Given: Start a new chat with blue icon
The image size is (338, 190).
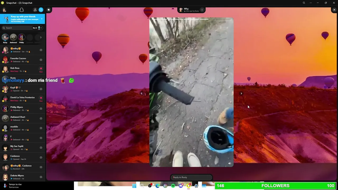Looking at the screenshot, I should pyautogui.click(x=41, y=10).
